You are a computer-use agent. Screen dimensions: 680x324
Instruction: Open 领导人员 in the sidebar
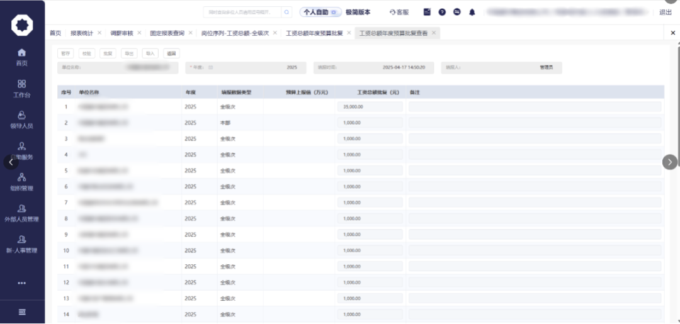click(x=21, y=115)
